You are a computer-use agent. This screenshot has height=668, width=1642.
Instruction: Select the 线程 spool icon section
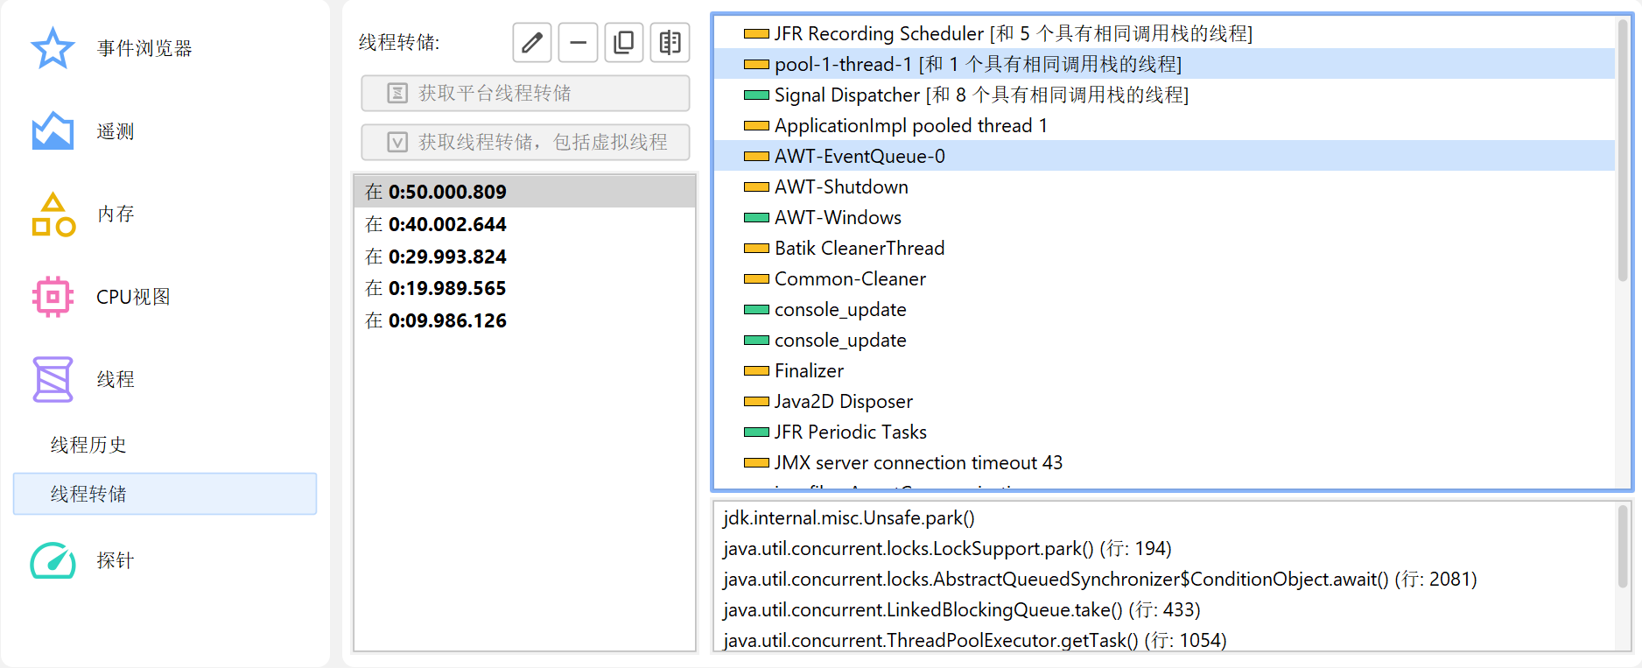click(53, 379)
